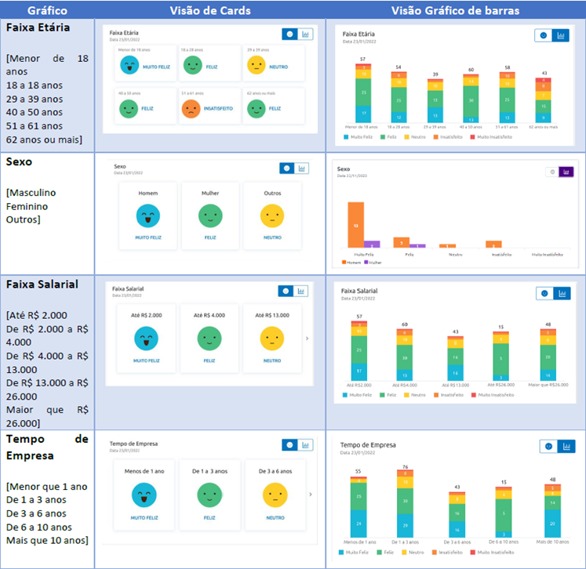This screenshot has height=569, width=586.
Task: Open the Menor de 18 anos card
Action: pos(145,63)
